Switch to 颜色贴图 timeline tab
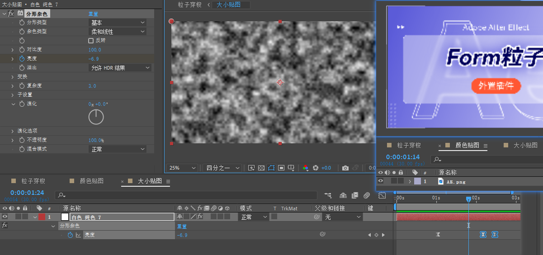 click(92, 181)
